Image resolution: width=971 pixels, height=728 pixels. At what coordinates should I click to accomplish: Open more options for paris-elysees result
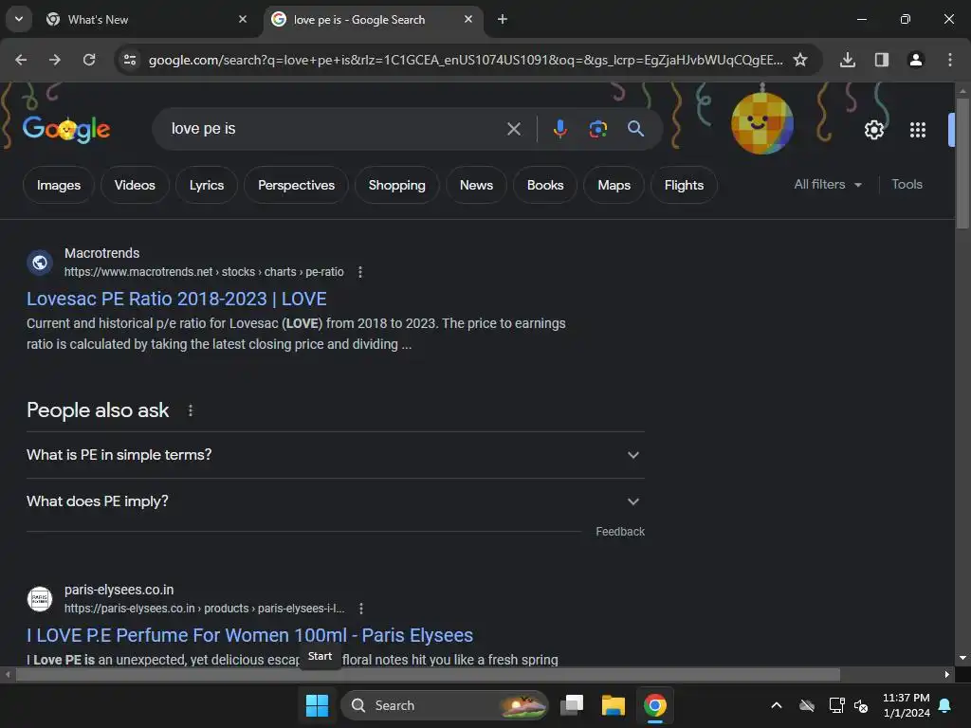point(361,609)
